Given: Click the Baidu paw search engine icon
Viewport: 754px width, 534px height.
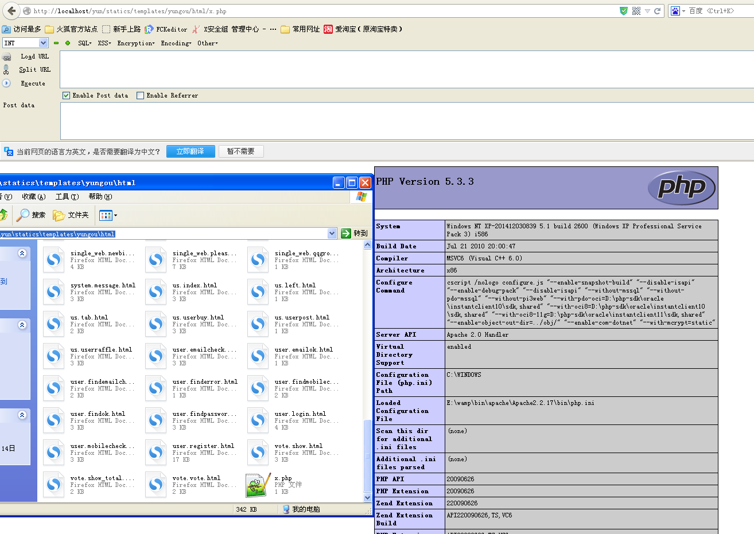Looking at the screenshot, I should click(x=675, y=11).
